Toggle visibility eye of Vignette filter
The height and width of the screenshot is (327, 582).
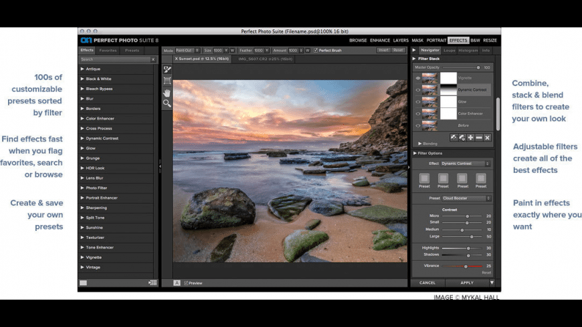tap(418, 78)
